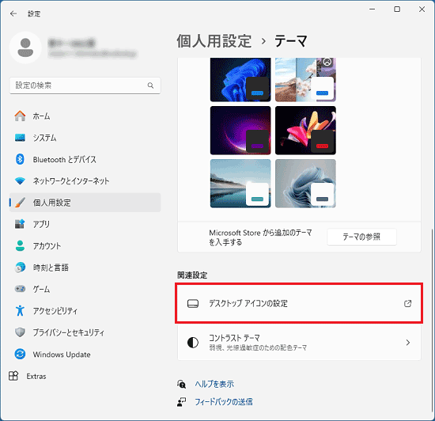
Task: Click the privacy shield icon
Action: (x=20, y=332)
